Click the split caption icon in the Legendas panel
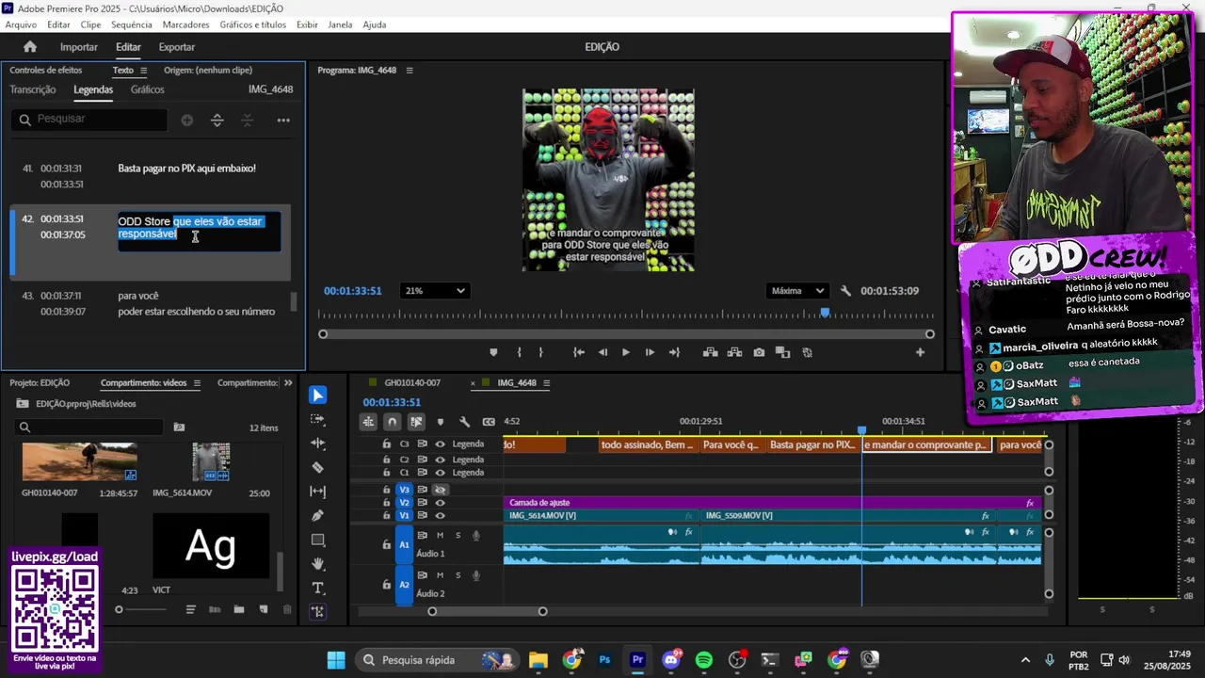This screenshot has height=678, width=1205. (x=217, y=121)
